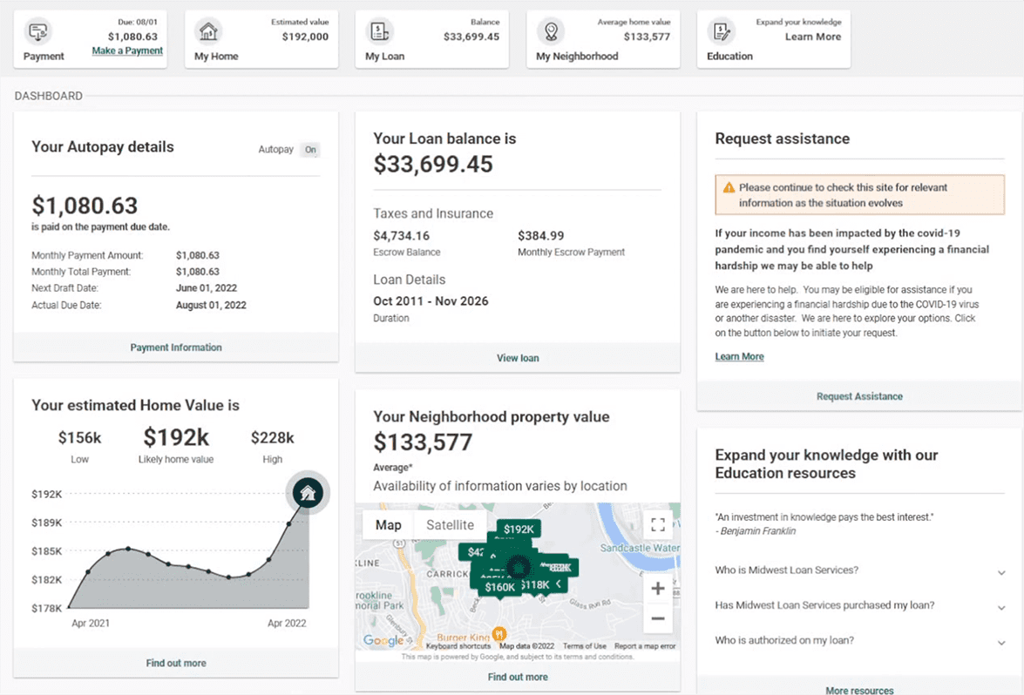Expand "Who is authorized on my loan?"

[1001, 642]
